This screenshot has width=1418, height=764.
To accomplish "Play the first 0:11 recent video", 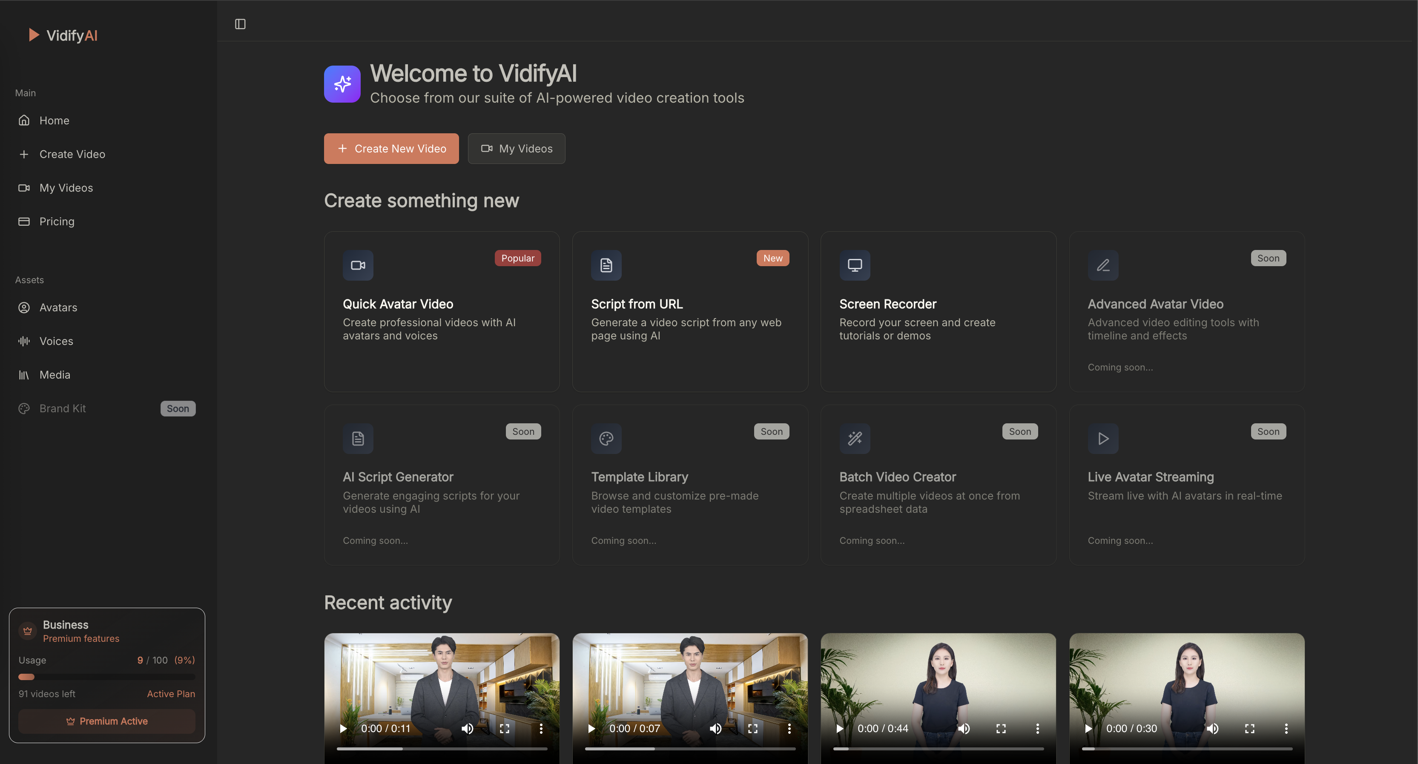I will coord(343,728).
